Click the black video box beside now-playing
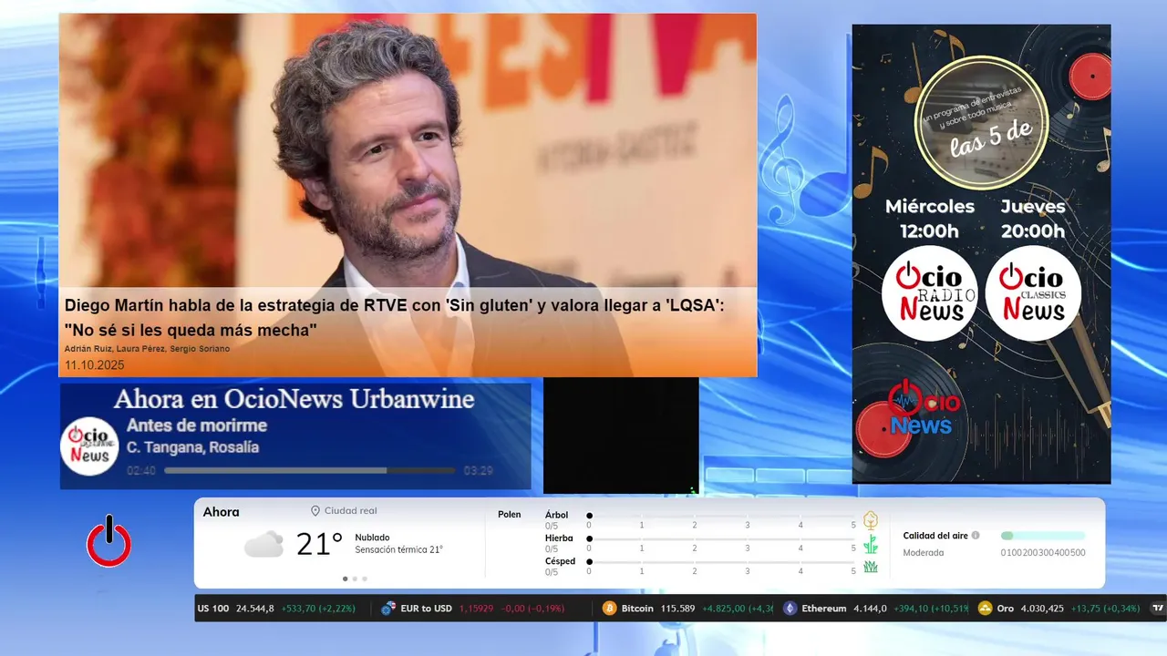 point(621,435)
